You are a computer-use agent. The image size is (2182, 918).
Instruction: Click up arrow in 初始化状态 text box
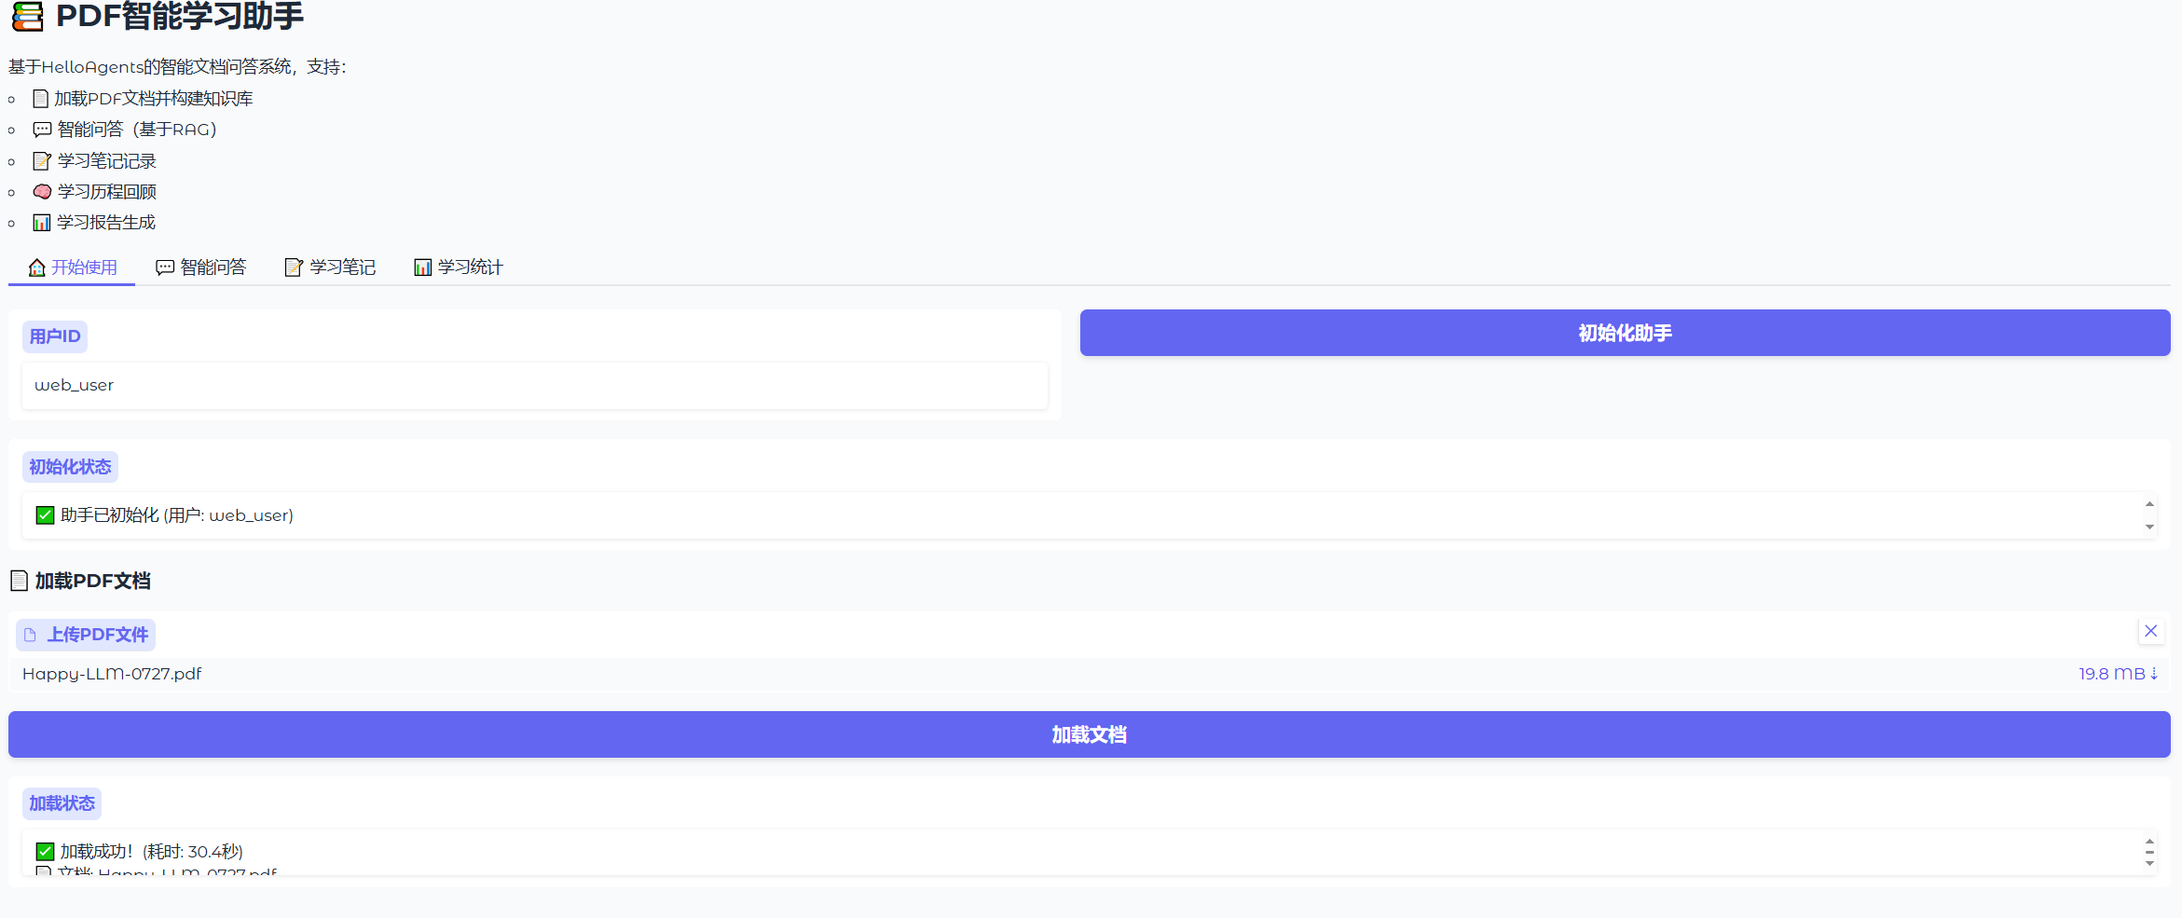pyautogui.click(x=2149, y=504)
